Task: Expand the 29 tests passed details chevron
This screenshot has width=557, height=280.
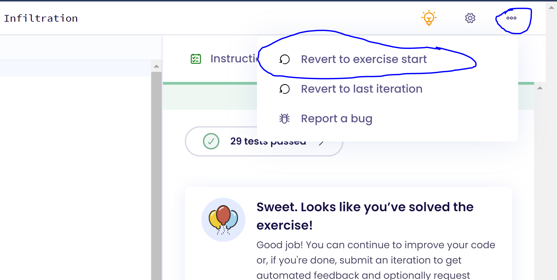Action: (322, 142)
